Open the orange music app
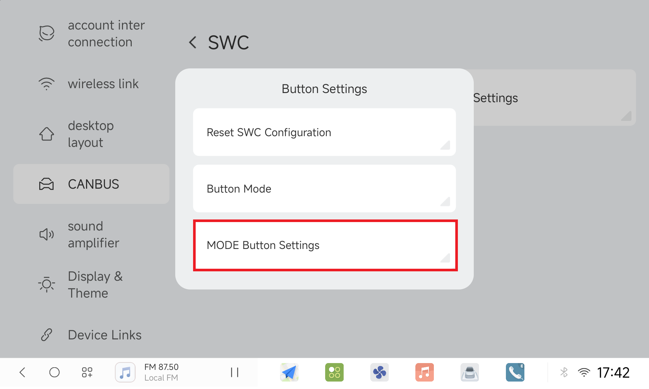This screenshot has width=649, height=389. click(424, 372)
